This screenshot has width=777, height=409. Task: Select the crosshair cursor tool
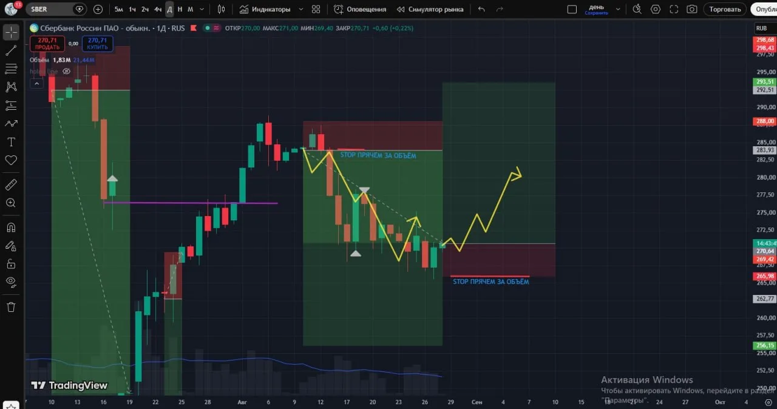point(11,32)
